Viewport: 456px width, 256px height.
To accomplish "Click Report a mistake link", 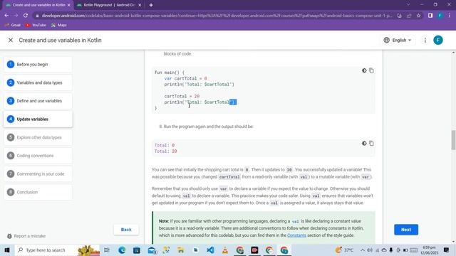I will tap(26, 236).
